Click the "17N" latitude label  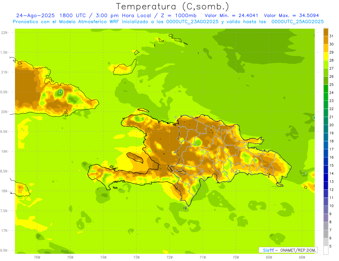point(4,231)
